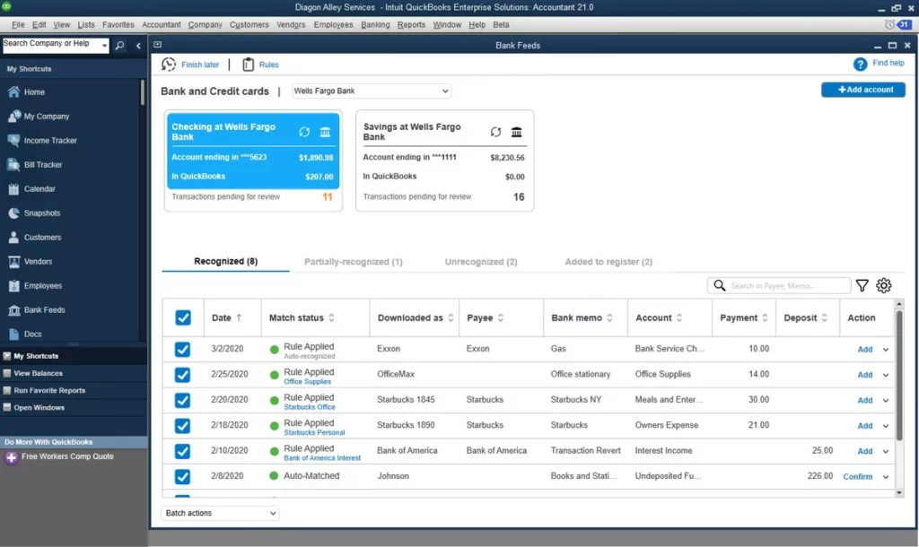The height and width of the screenshot is (547, 919).
Task: Click the Finish later clock icon
Action: pyautogui.click(x=168, y=64)
